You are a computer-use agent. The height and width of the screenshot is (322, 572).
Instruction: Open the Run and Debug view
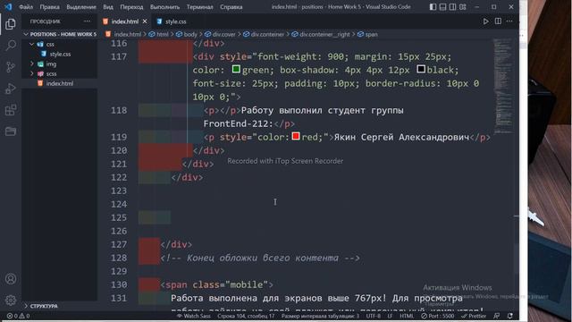click(11, 89)
